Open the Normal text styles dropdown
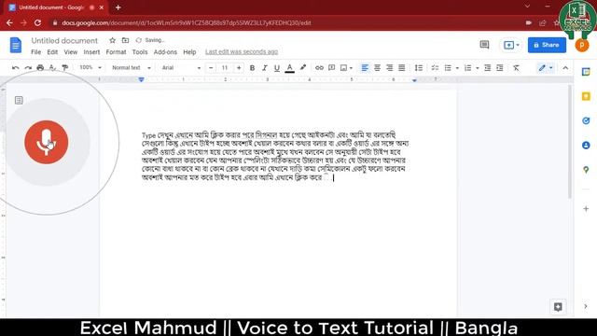Image resolution: width=597 pixels, height=336 pixels. 131,68
